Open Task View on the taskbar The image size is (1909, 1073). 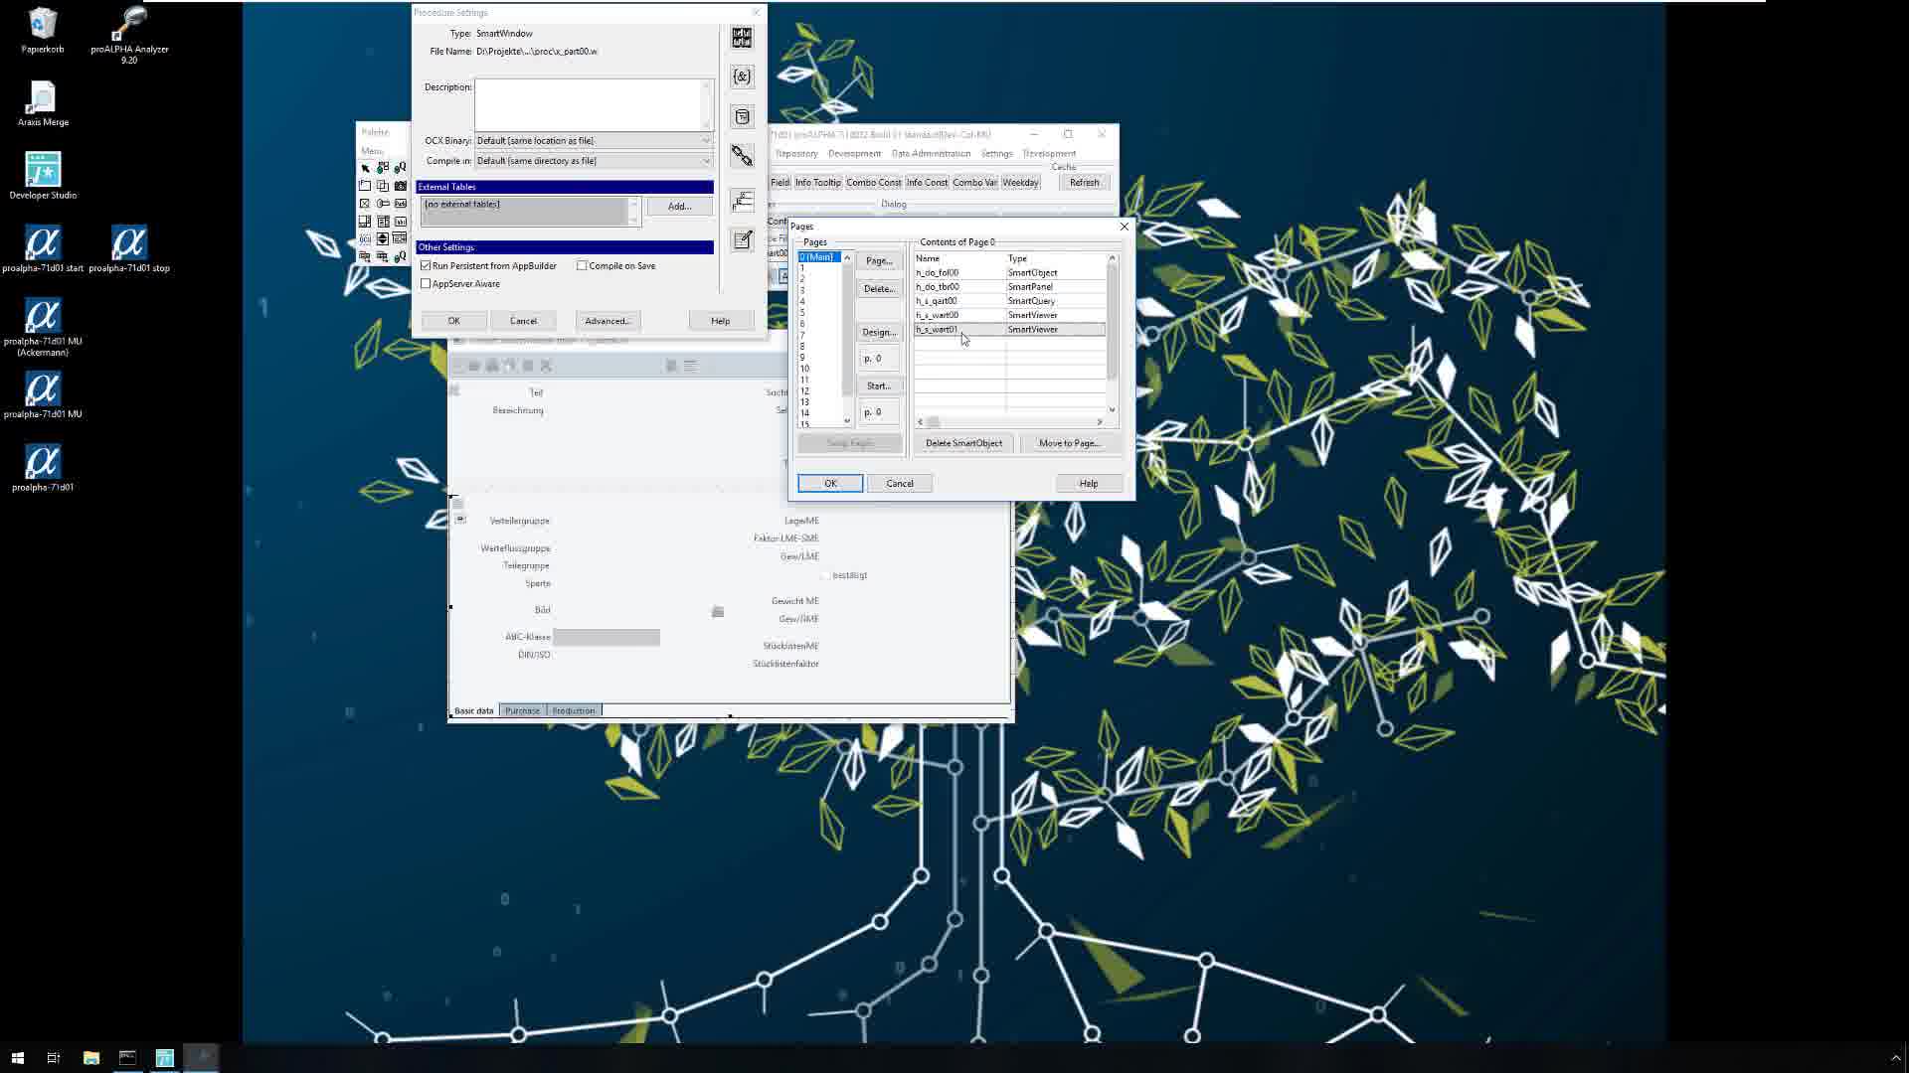click(x=54, y=1057)
